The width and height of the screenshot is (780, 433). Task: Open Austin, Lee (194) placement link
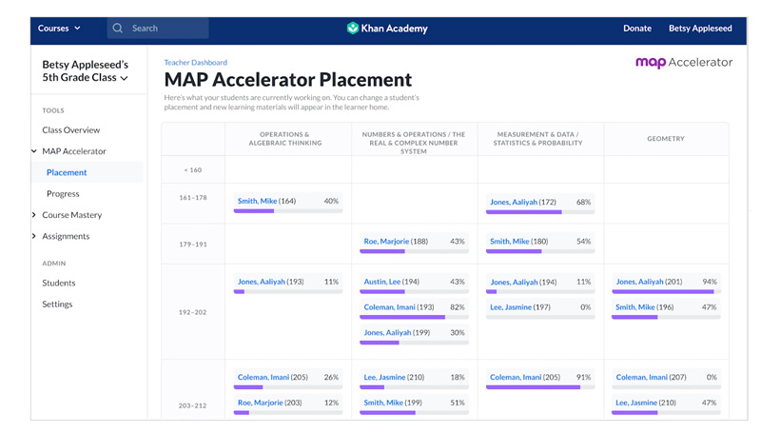382,282
